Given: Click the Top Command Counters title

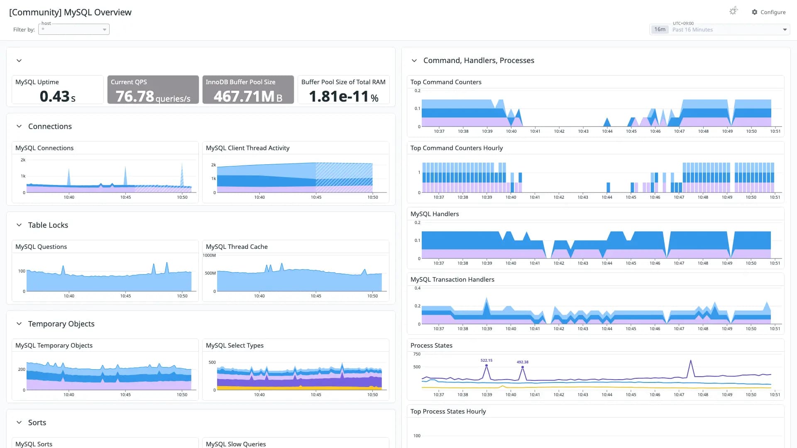Looking at the screenshot, I should 446,82.
